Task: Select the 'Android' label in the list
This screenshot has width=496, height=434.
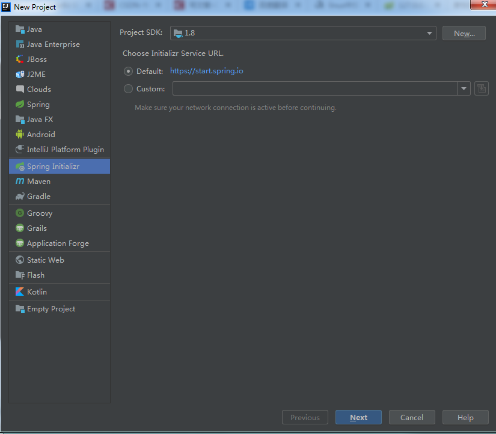Action: (x=41, y=135)
